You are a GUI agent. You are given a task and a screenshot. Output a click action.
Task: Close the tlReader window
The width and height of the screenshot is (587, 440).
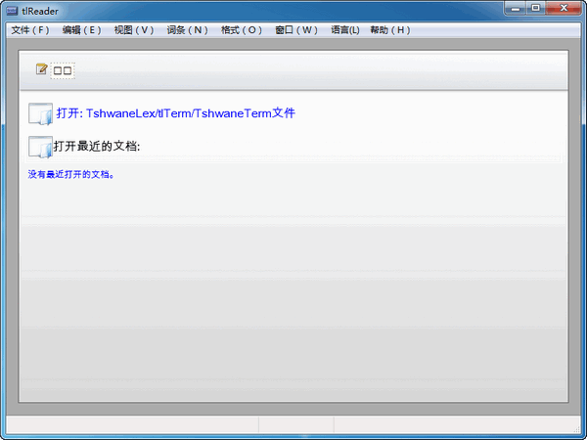pos(564,8)
